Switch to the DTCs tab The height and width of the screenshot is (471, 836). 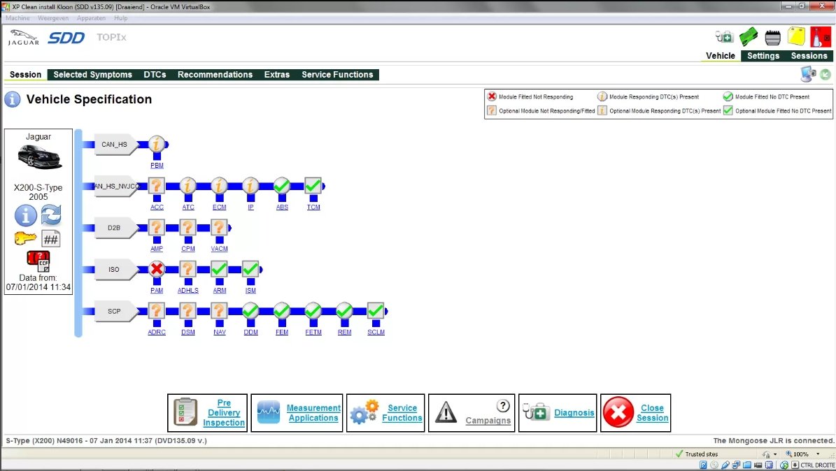click(x=155, y=75)
